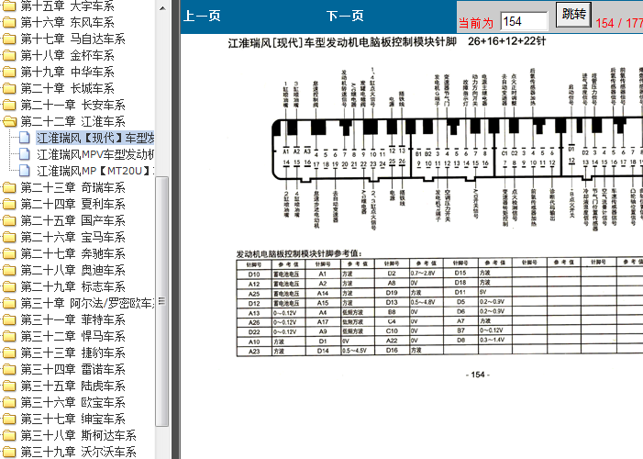643x459 pixels.
Task: Expand chapter 第三十四章 雷诺车系
Action: 73,369
